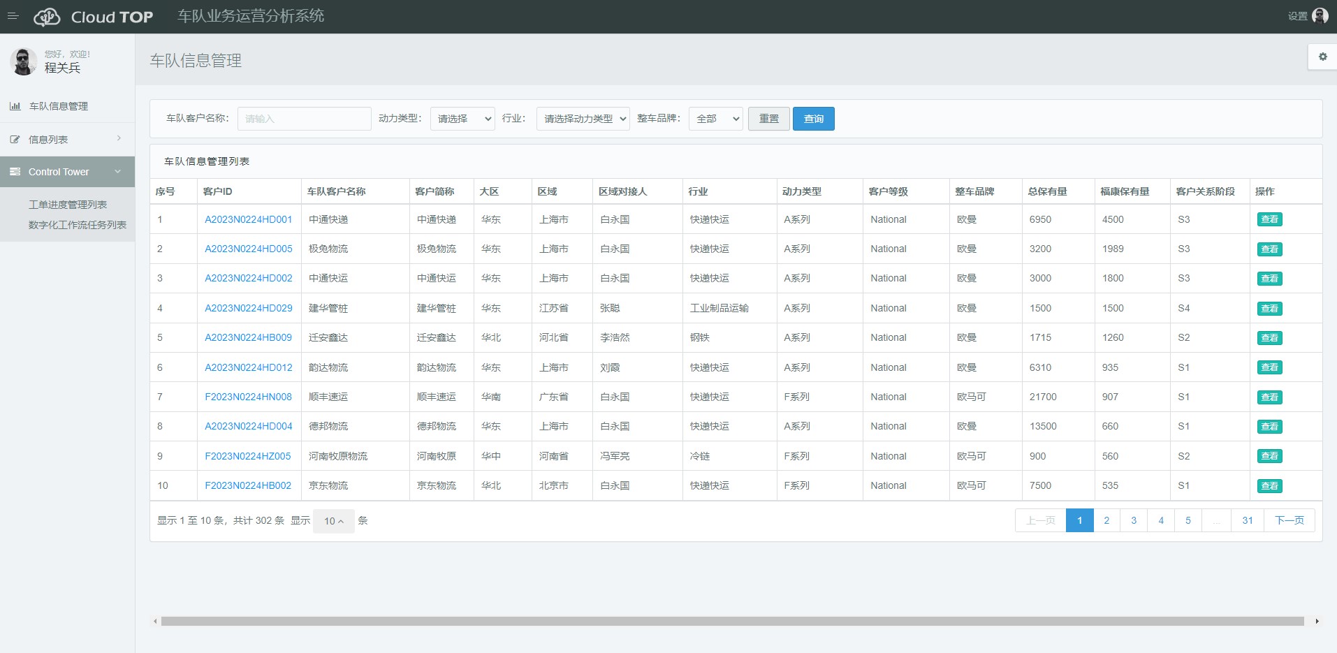The width and height of the screenshot is (1337, 653).
Task: Open customer ID A2023N0224HD029
Action: point(249,308)
